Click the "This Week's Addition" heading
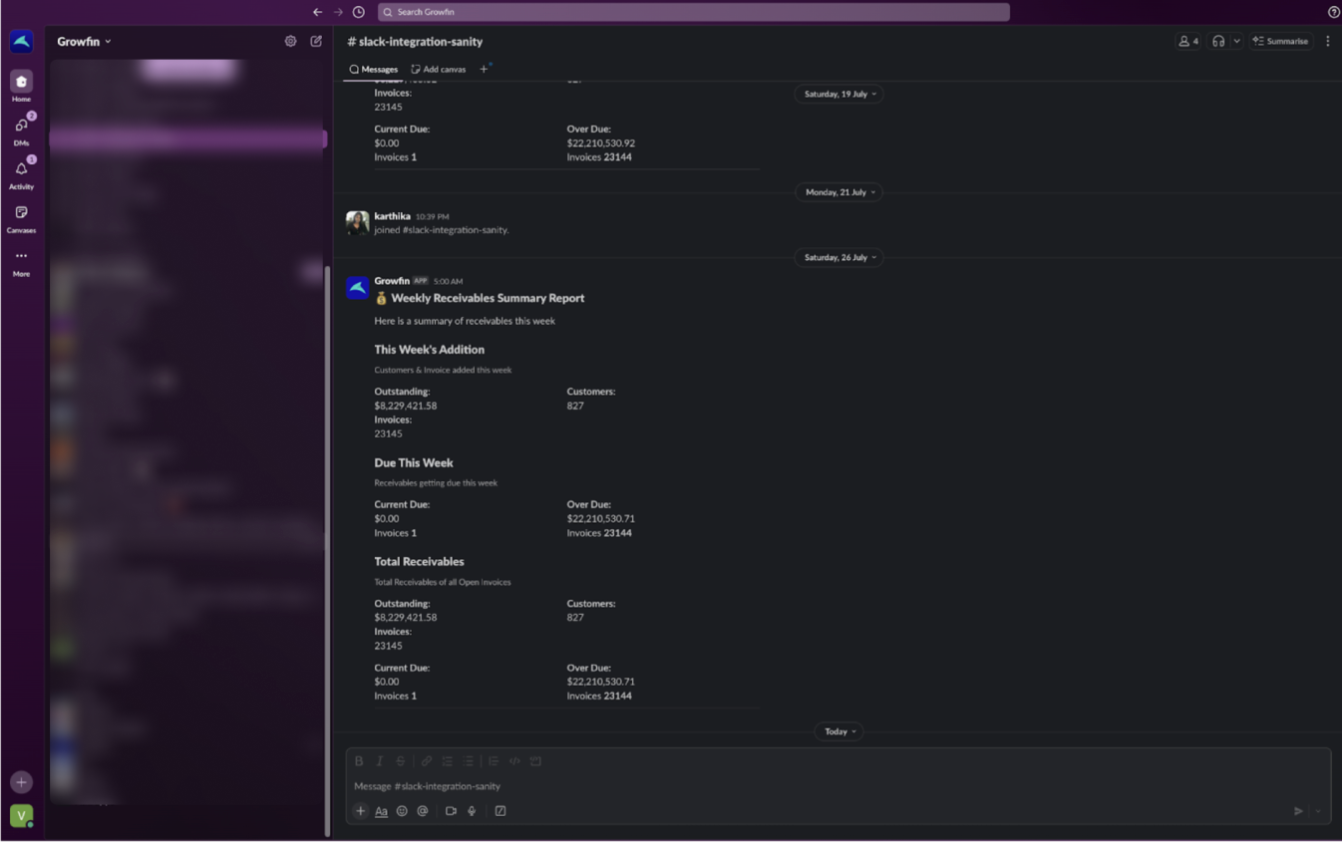The height and width of the screenshot is (843, 1344). point(430,350)
